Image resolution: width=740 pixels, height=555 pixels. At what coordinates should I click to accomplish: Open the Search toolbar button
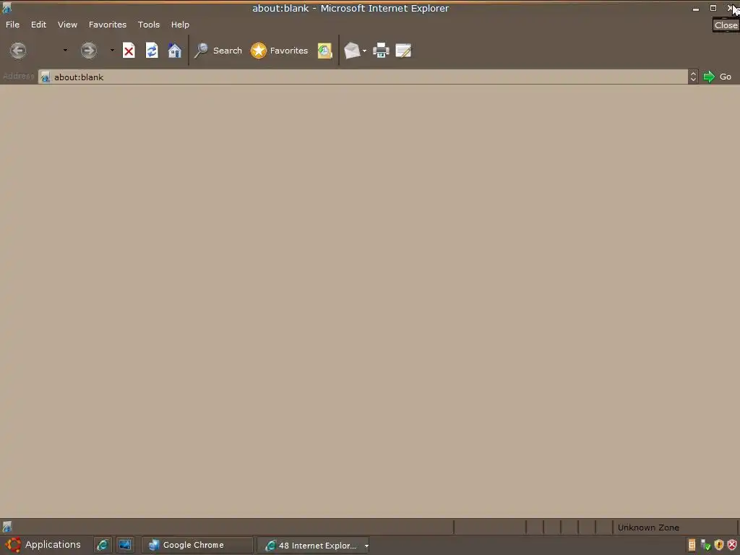tap(218, 51)
